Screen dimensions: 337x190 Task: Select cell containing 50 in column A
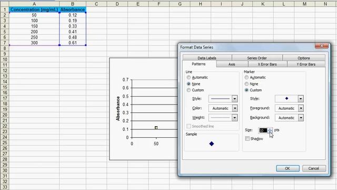click(x=34, y=15)
